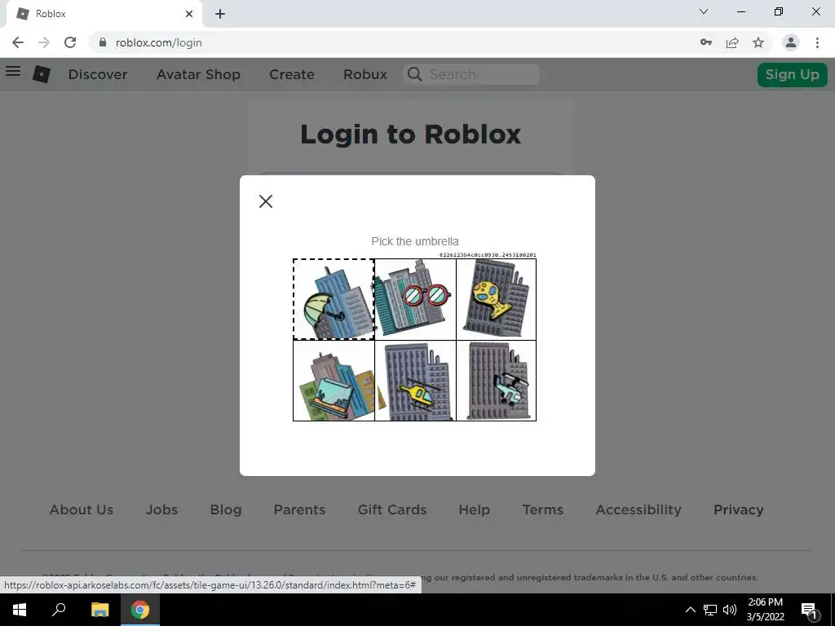Screen dimensions: 835x626
Task: Bookmark this page with star icon
Action: [x=758, y=42]
